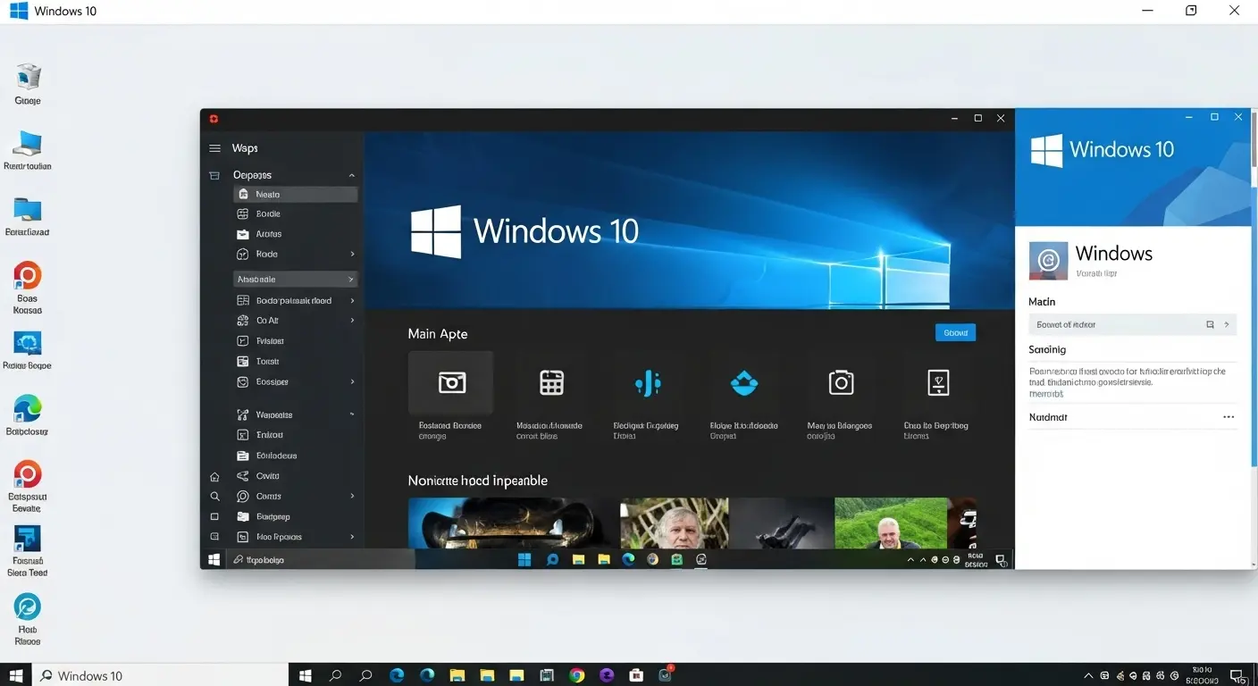Open the calendar grid app tile
The image size is (1258, 686).
(552, 382)
